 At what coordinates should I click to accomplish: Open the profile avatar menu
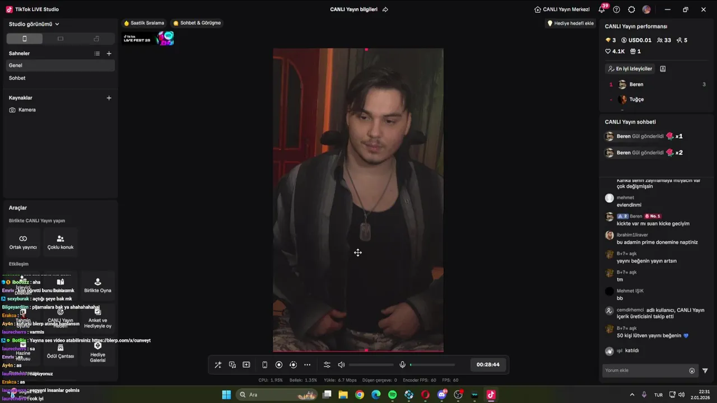(x=646, y=10)
